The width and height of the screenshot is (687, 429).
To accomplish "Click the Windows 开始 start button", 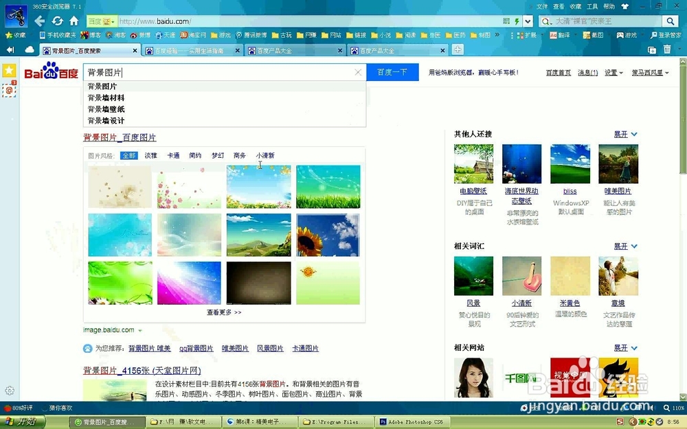I will pyautogui.click(x=22, y=421).
